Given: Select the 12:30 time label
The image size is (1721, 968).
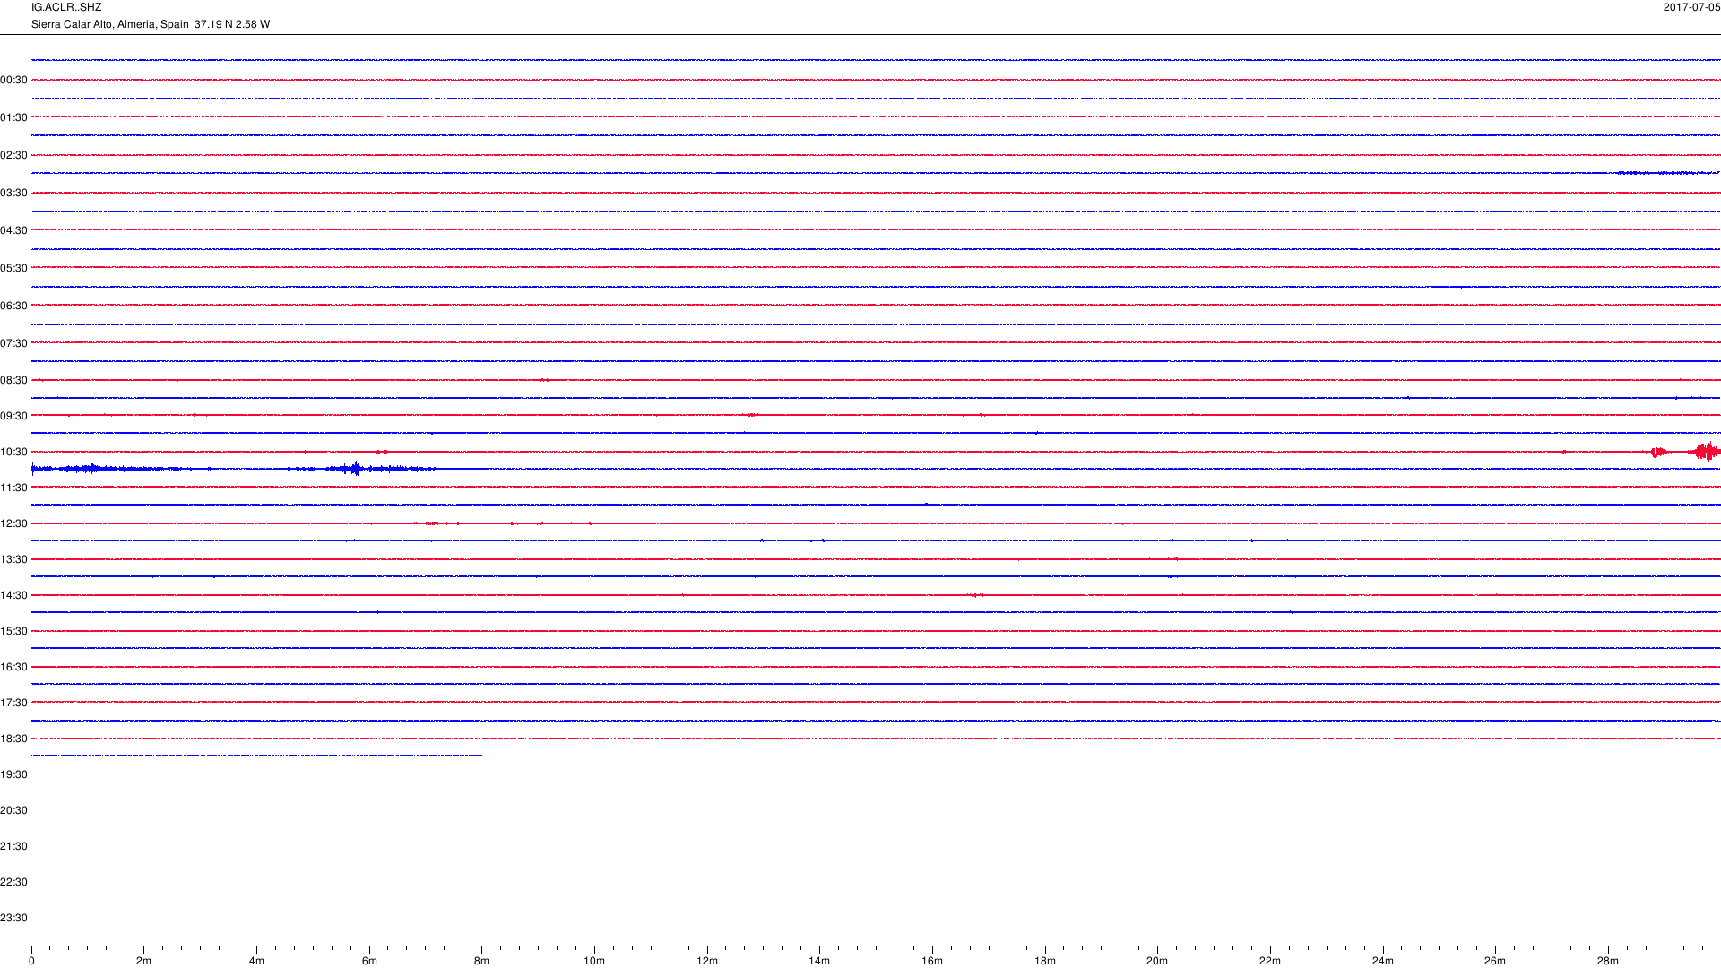Looking at the screenshot, I should [13, 523].
